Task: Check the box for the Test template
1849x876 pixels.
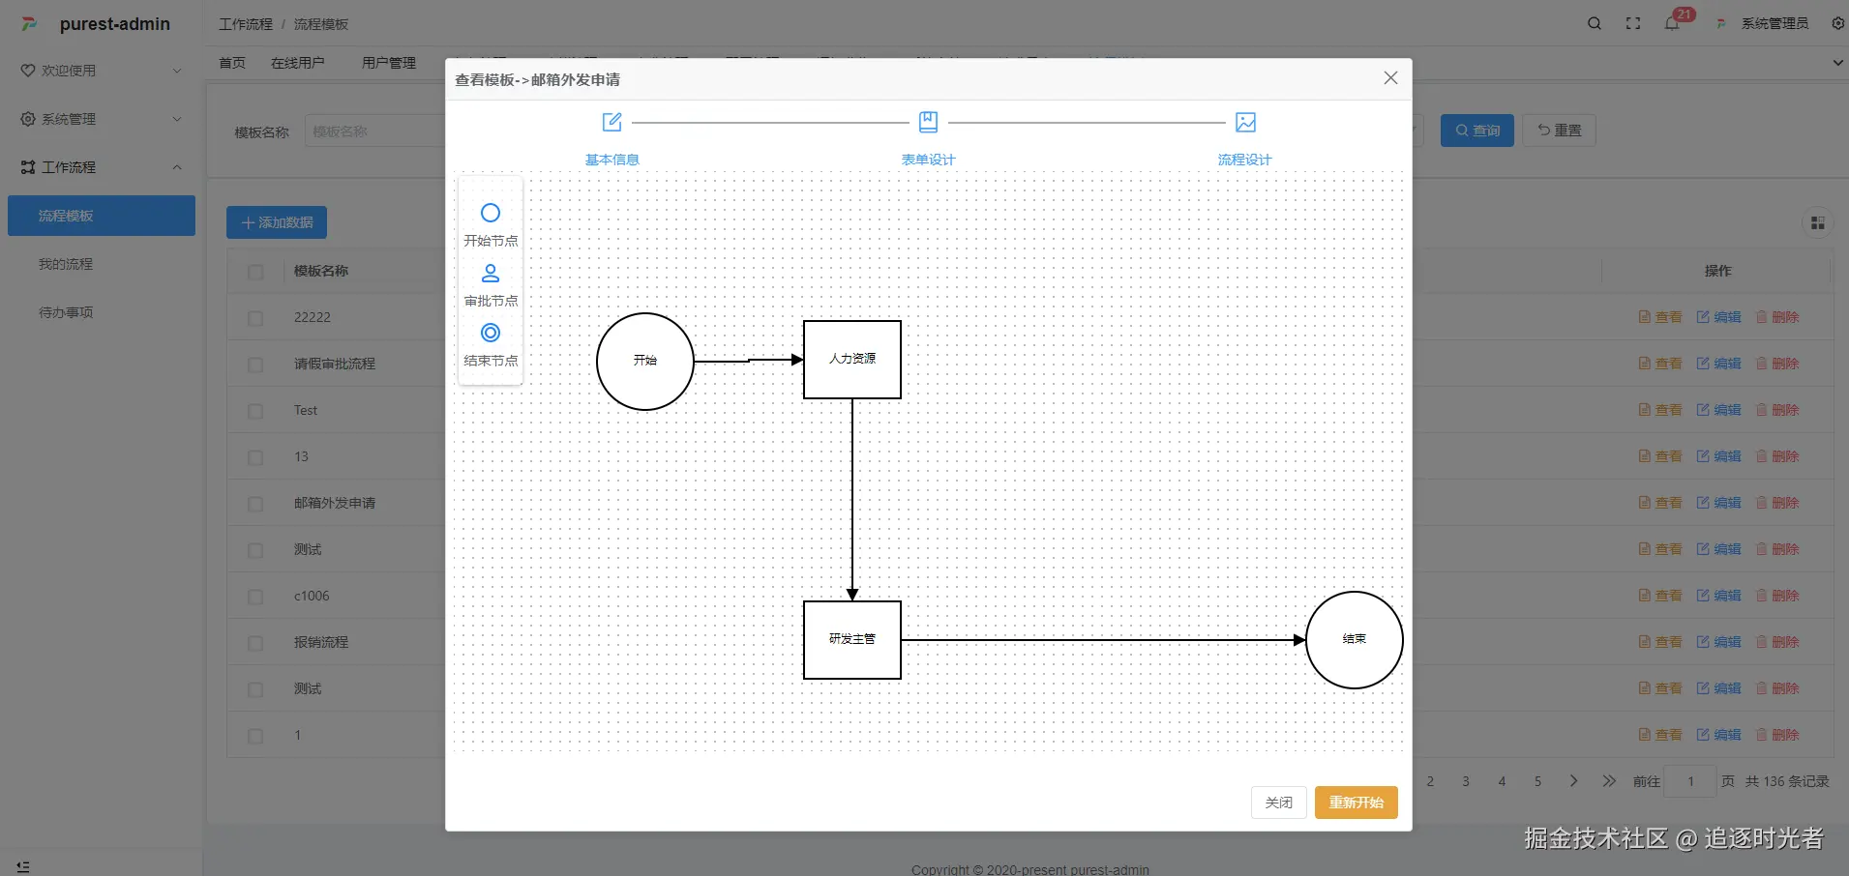Action: 255,411
